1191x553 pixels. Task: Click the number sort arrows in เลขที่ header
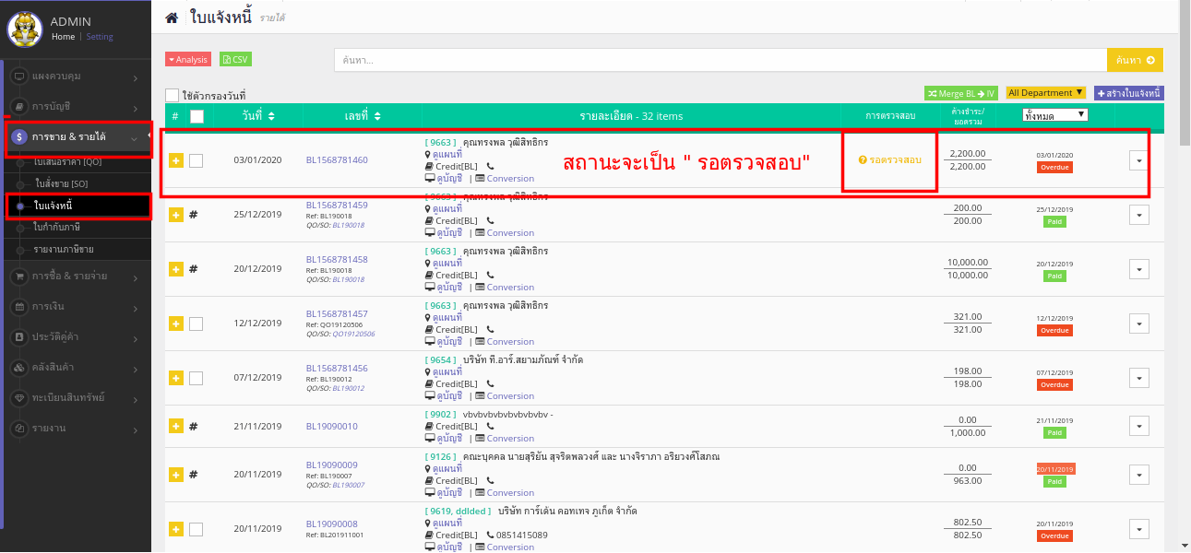pyautogui.click(x=378, y=116)
